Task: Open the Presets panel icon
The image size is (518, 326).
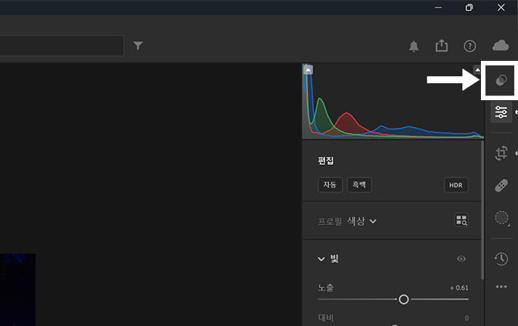Action: (501, 79)
